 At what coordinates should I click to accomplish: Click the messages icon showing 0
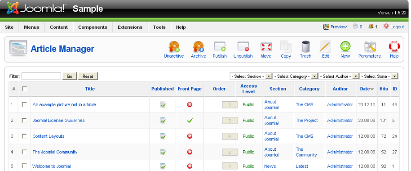pos(355,27)
